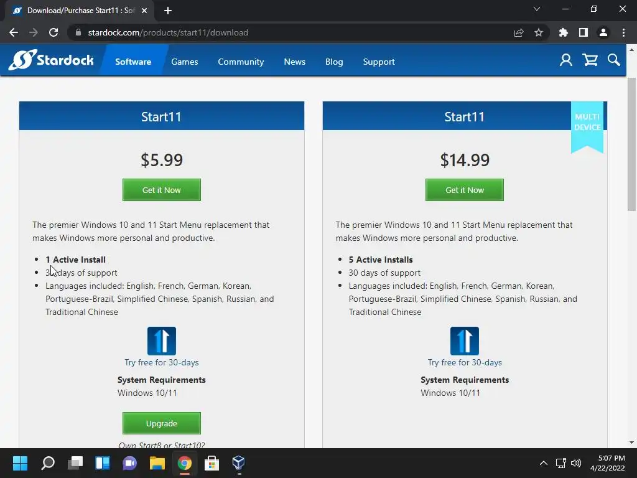This screenshot has width=637, height=478.
Task: Toggle the Chrome side panel icon
Action: point(584,32)
